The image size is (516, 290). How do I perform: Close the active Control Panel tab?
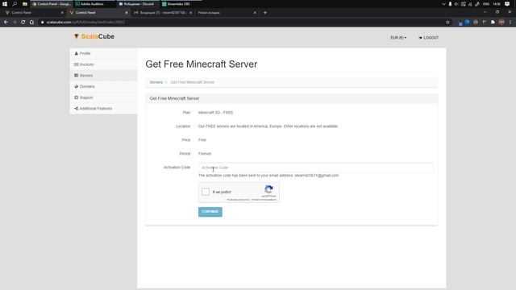tap(127, 13)
